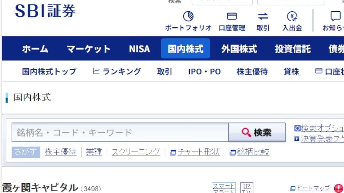The image size is (344, 193).
Task: Click the 検索 search button
Action: tap(257, 132)
